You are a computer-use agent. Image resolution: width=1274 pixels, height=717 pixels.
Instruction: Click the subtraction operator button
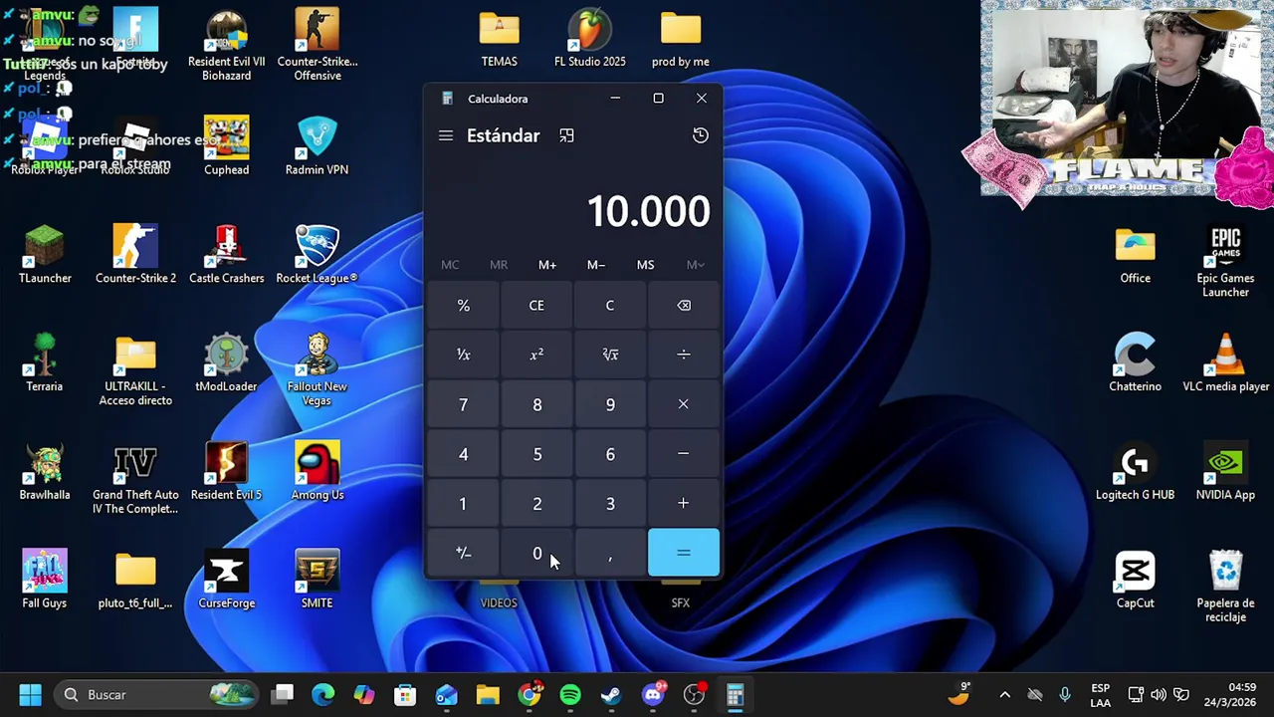pyautogui.click(x=684, y=454)
